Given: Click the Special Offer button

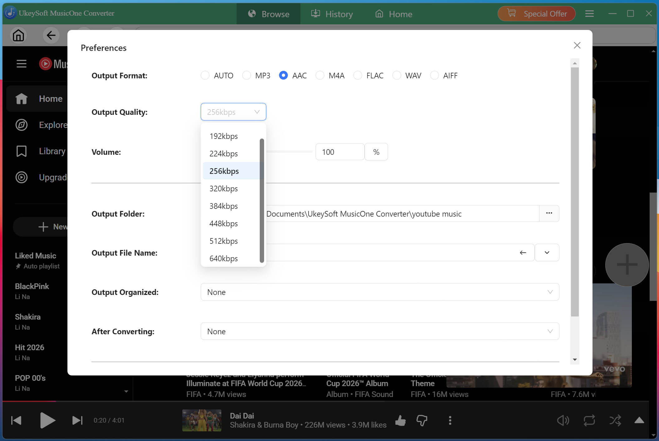Looking at the screenshot, I should click(536, 14).
